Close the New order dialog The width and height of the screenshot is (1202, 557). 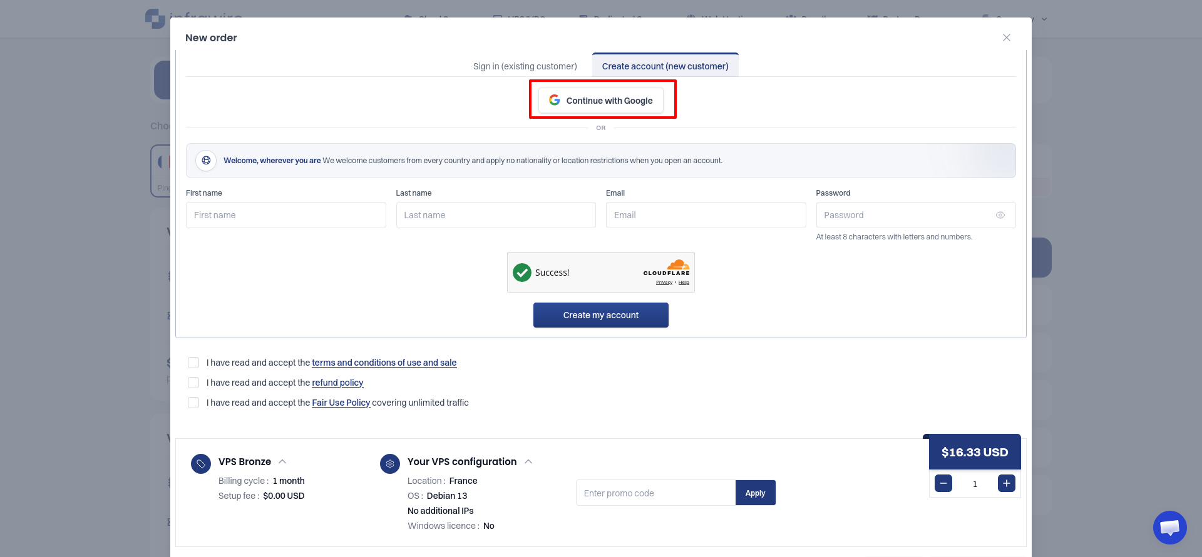(x=1006, y=38)
